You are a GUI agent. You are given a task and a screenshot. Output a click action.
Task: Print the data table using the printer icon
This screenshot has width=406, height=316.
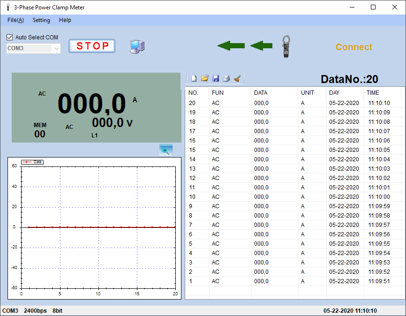coord(226,79)
